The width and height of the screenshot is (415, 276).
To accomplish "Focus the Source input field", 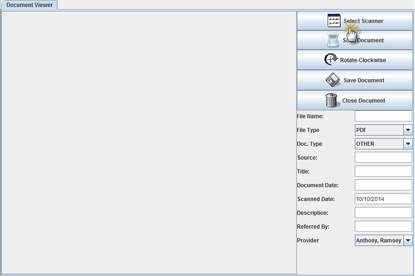I will (383, 158).
